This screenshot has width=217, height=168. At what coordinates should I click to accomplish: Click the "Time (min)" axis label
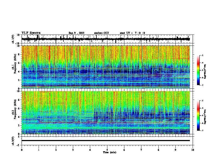[110, 152]
